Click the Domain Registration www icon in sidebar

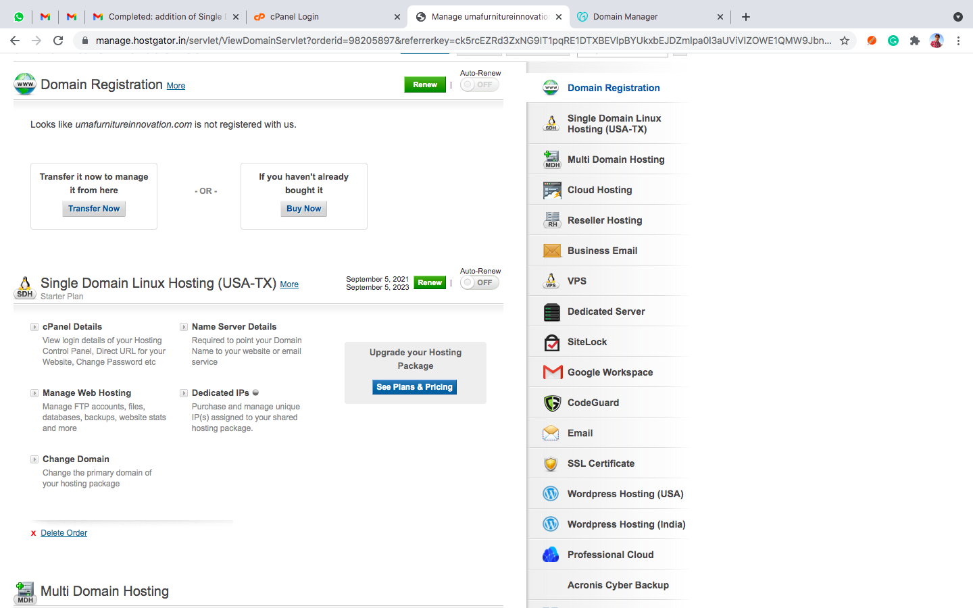tap(551, 88)
